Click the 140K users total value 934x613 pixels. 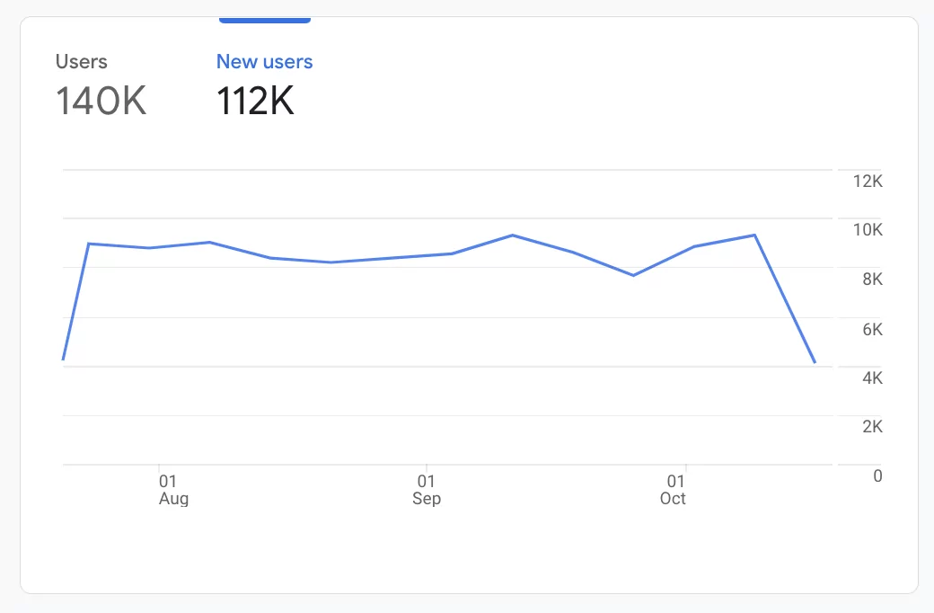pos(101,102)
